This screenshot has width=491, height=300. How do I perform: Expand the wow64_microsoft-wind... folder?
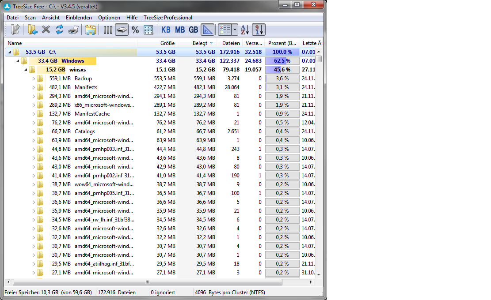[34, 185]
